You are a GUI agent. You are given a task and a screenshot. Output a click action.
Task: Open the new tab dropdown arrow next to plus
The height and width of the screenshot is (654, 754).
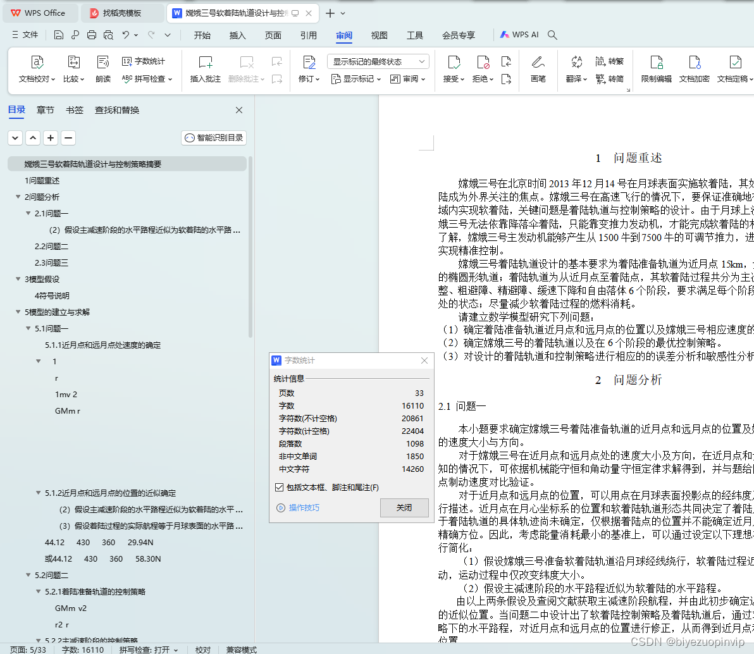coord(343,13)
